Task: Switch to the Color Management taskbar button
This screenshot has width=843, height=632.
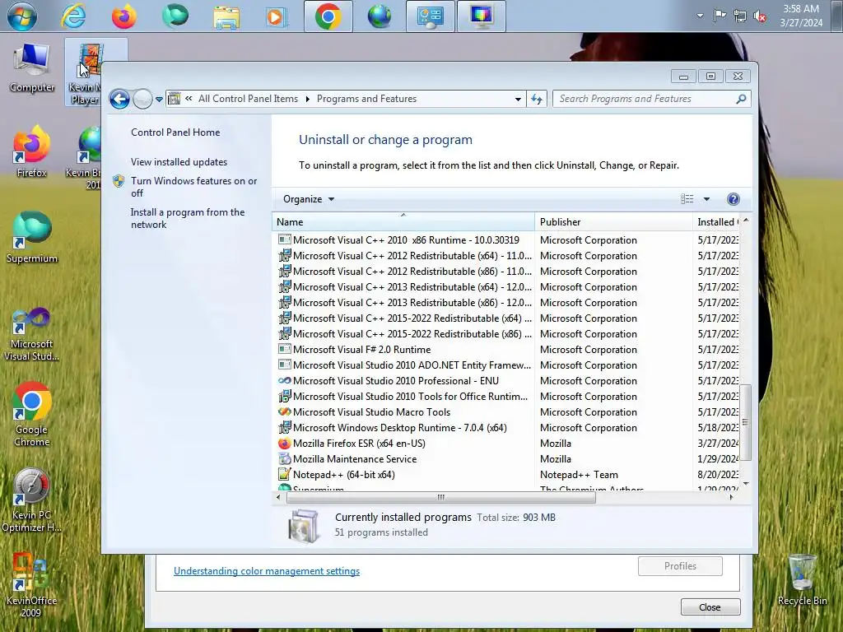Action: click(x=481, y=16)
